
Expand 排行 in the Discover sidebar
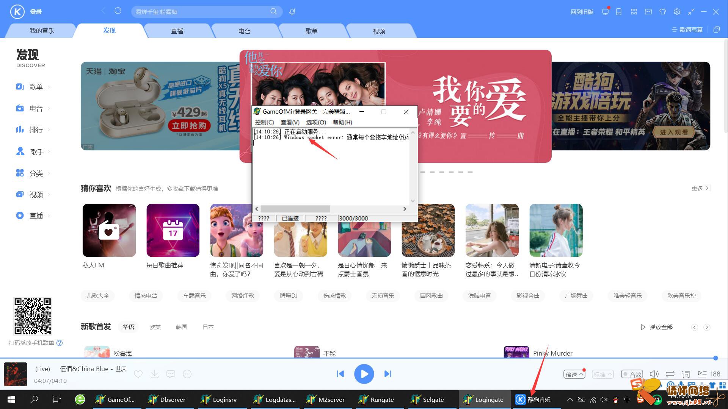coord(33,130)
